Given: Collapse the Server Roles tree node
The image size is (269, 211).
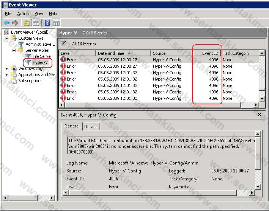Looking at the screenshot, I should (14, 50).
